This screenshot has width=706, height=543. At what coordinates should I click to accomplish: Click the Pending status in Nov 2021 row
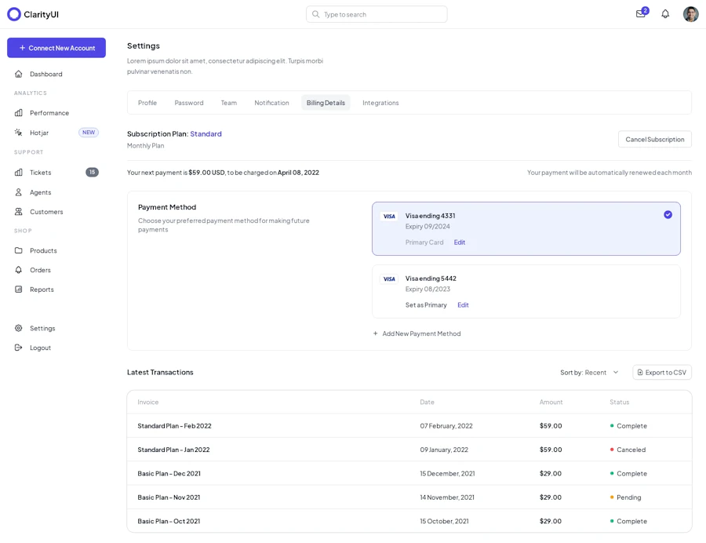coord(625,497)
